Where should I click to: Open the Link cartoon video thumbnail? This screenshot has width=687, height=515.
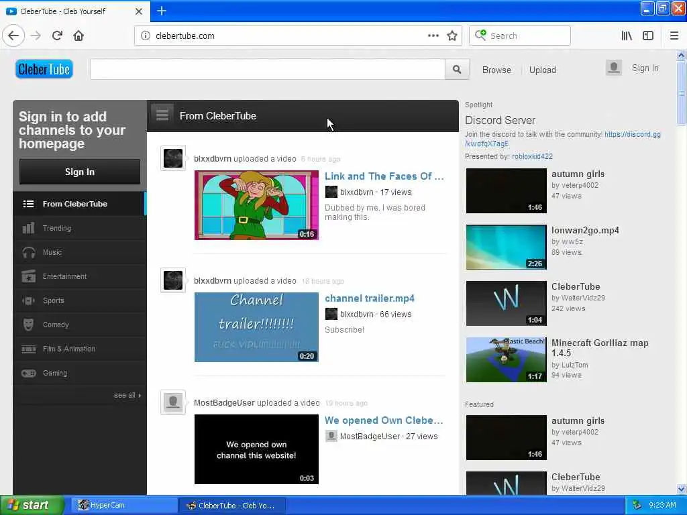pos(256,205)
